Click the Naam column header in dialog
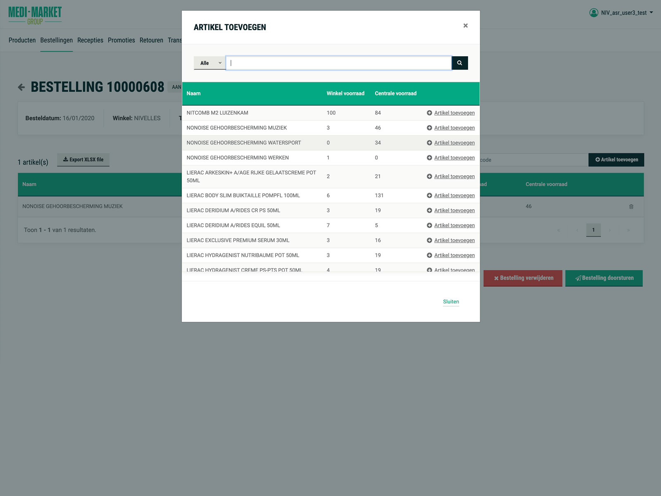 [193, 93]
